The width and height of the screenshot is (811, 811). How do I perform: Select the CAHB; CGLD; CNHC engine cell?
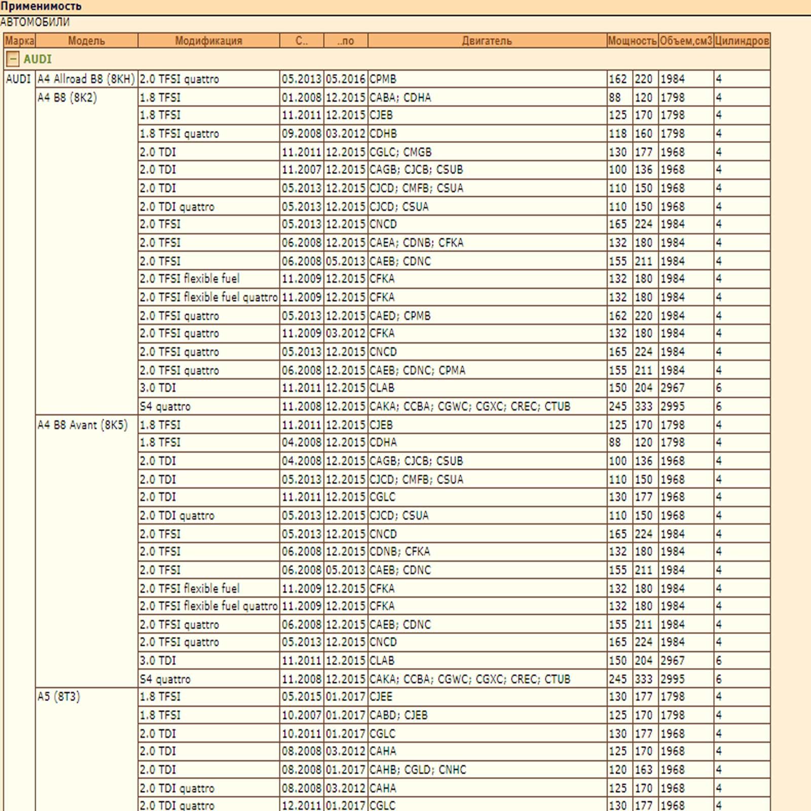(x=418, y=769)
